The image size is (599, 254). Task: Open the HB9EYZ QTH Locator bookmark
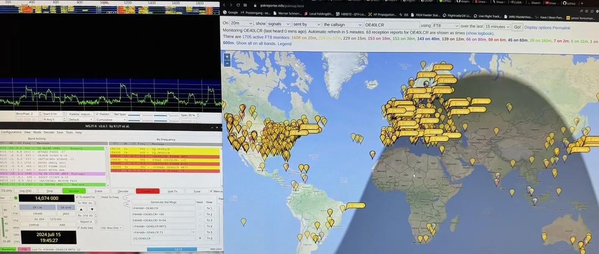(x=350, y=14)
